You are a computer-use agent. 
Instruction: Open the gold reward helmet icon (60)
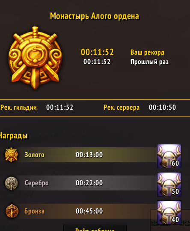click(x=169, y=156)
